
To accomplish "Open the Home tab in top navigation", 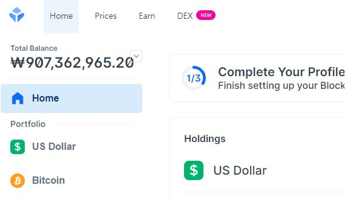I will [x=61, y=16].
